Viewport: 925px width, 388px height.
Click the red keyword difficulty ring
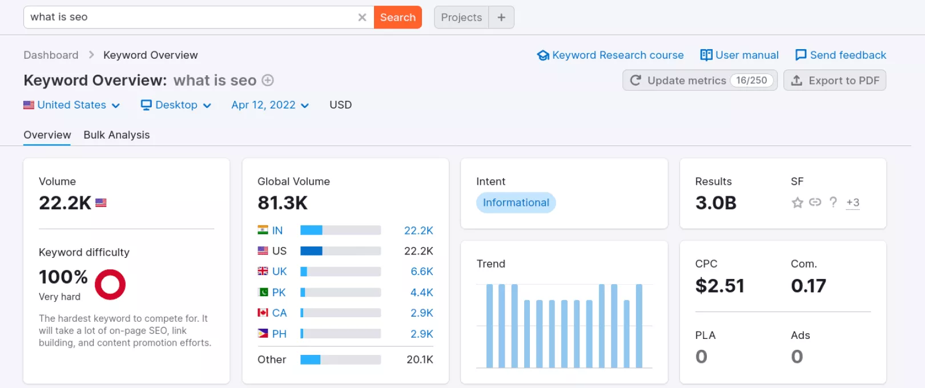110,284
